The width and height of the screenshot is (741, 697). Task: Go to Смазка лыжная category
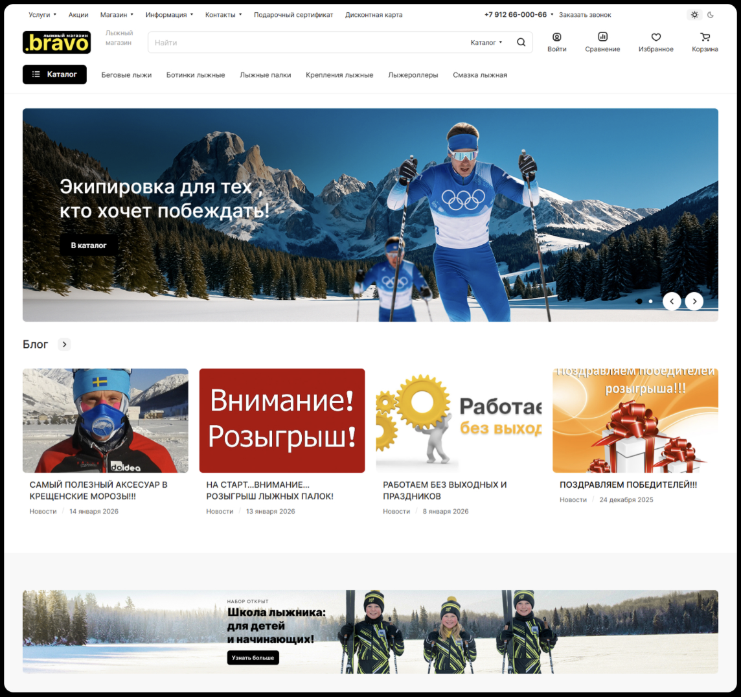click(480, 74)
